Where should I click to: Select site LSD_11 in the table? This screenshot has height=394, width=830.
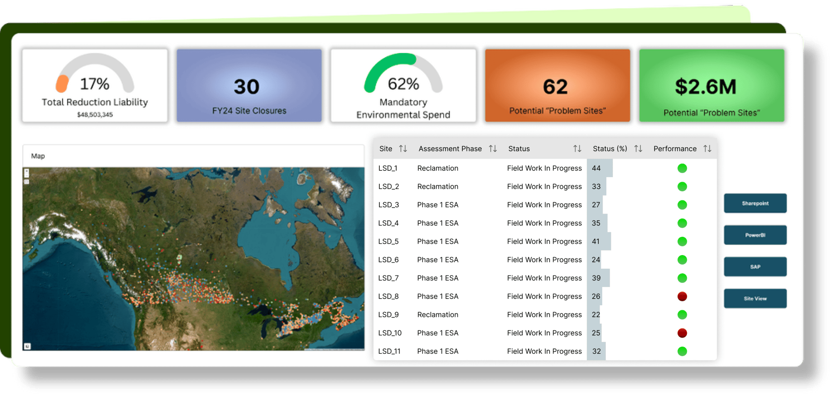tap(389, 351)
